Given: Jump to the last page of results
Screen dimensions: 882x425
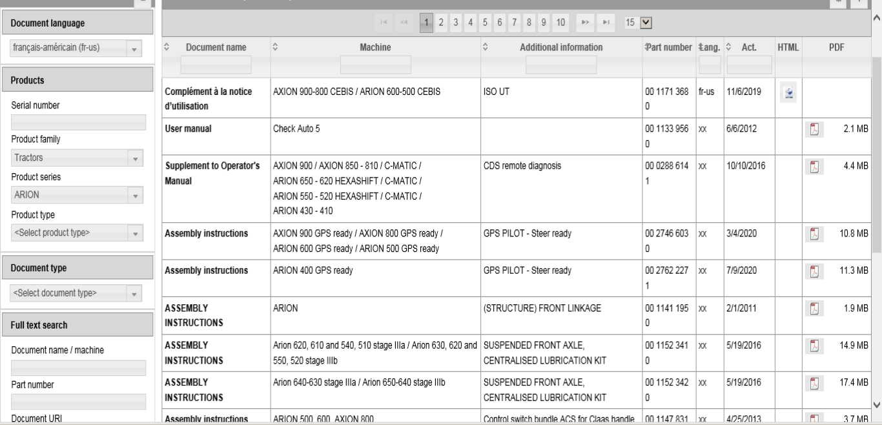Looking at the screenshot, I should (605, 23).
